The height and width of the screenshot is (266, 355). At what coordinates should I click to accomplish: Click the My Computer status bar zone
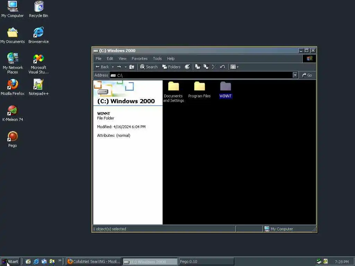tap(289, 229)
